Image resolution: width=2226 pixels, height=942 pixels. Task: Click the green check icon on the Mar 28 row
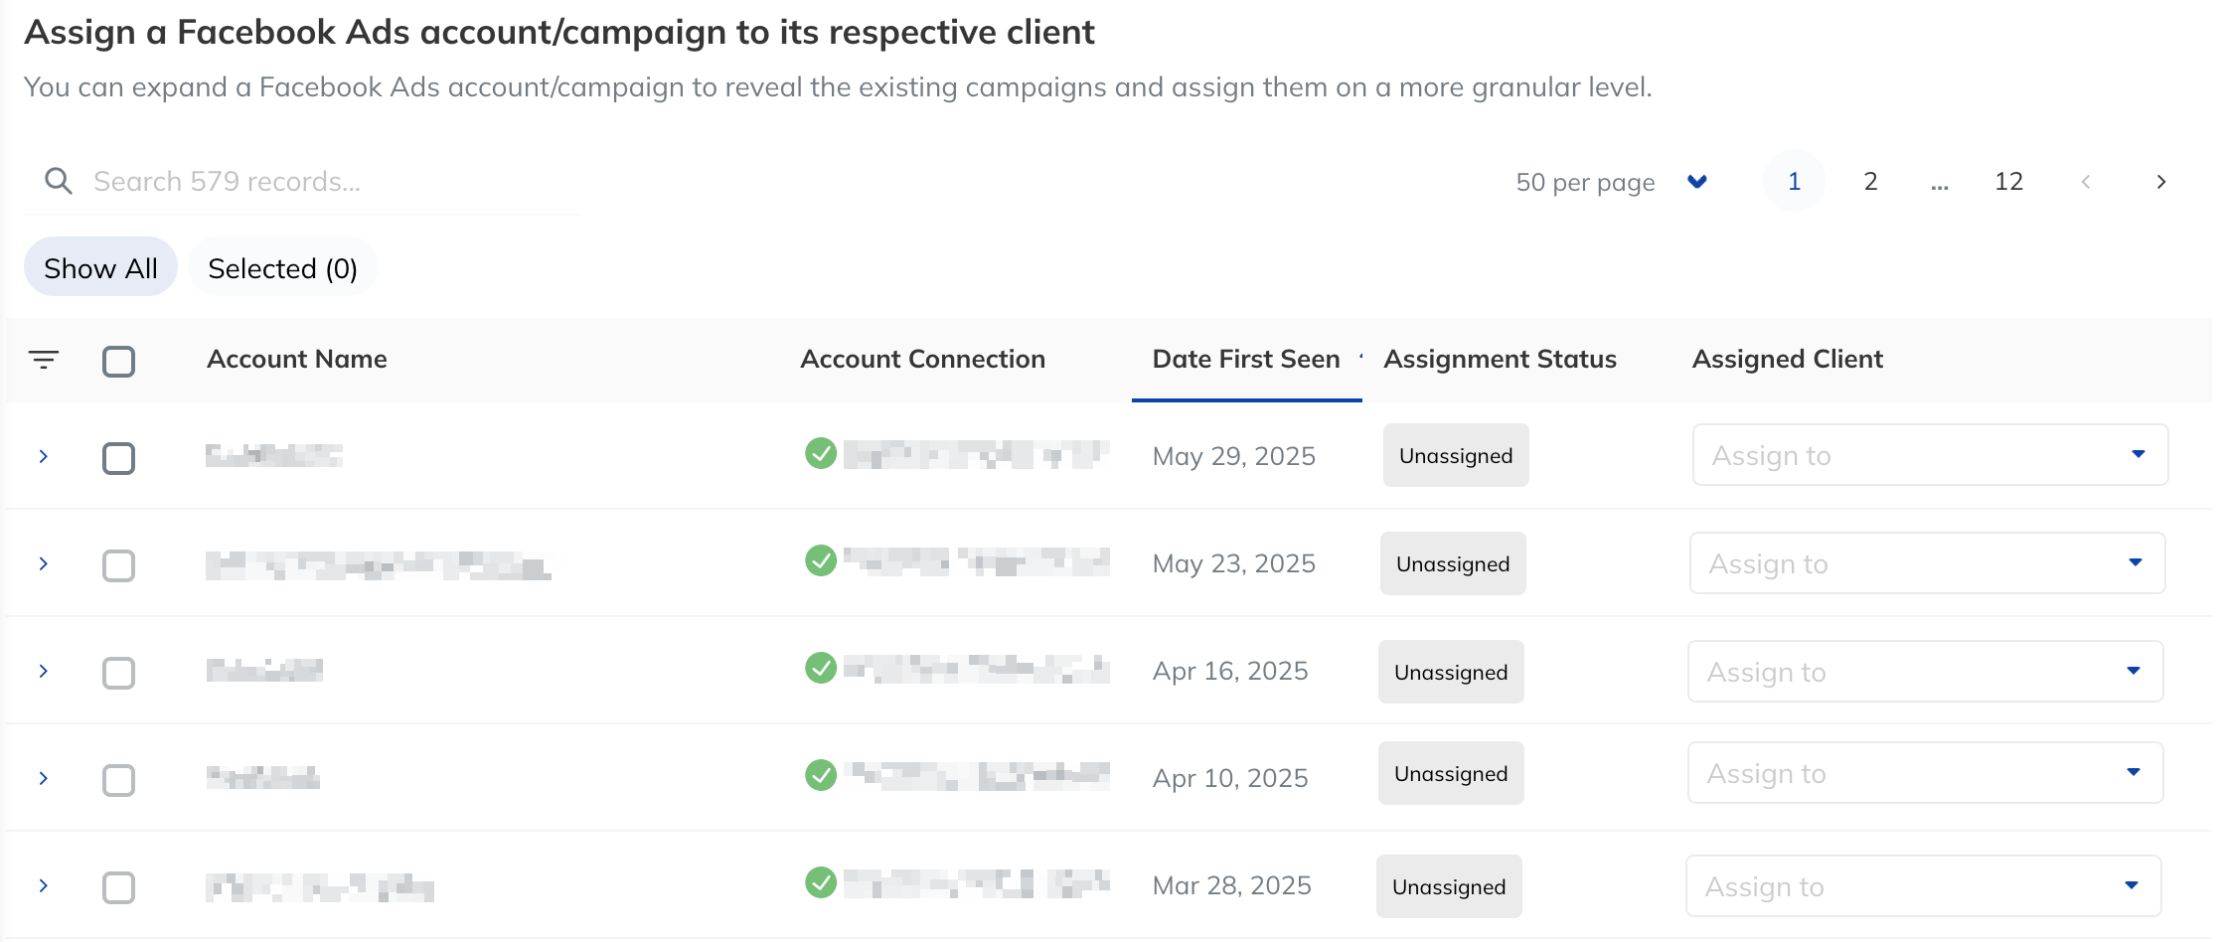click(x=822, y=882)
